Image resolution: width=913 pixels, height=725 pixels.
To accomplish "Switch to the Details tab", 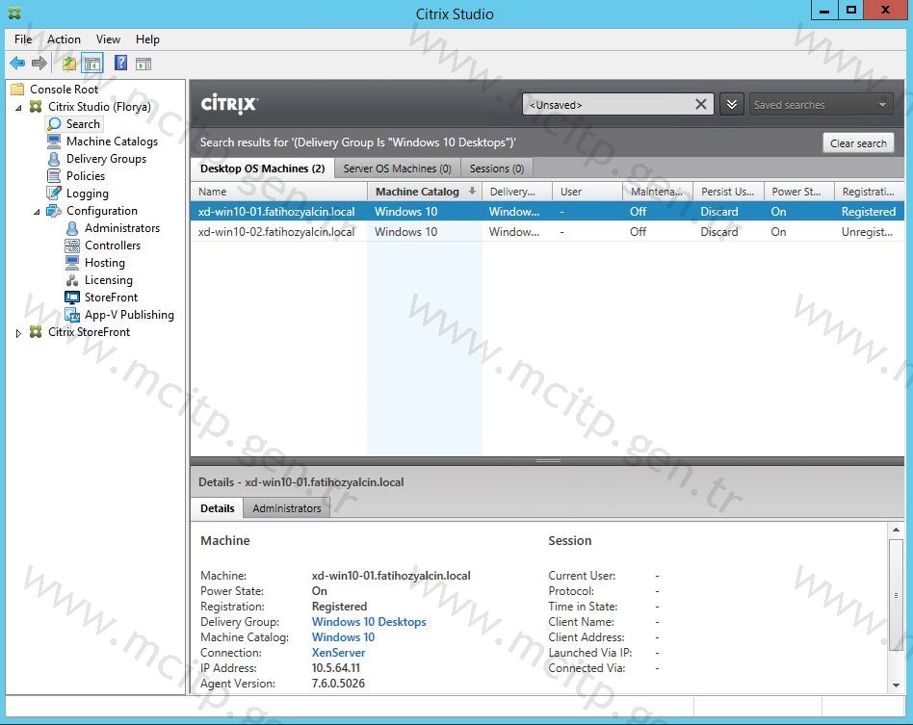I will 218,507.
